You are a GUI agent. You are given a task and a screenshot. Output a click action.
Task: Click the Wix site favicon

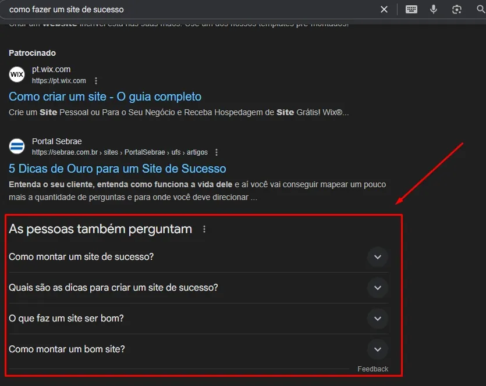coord(16,74)
